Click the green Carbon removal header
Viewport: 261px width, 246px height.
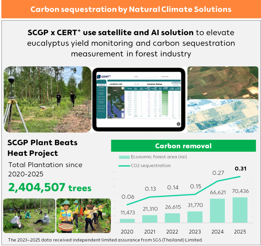tap(183, 146)
